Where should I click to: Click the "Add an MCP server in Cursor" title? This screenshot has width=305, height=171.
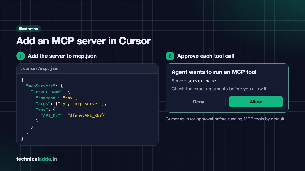click(x=83, y=41)
